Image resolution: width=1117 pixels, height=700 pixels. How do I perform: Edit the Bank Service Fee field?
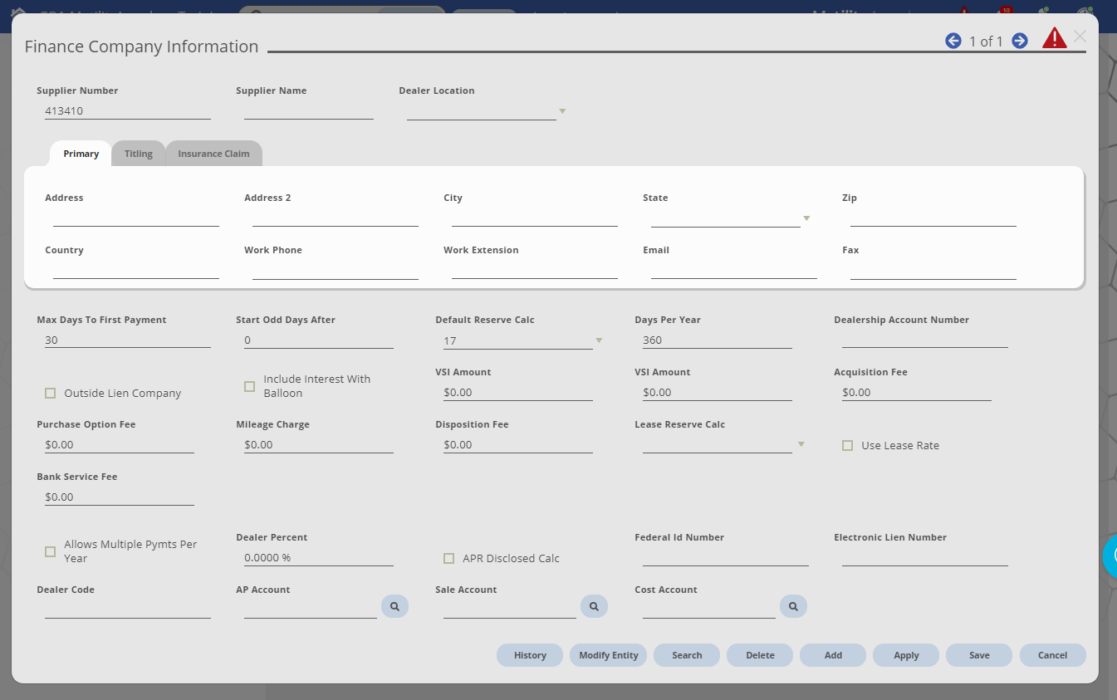pyautogui.click(x=120, y=497)
